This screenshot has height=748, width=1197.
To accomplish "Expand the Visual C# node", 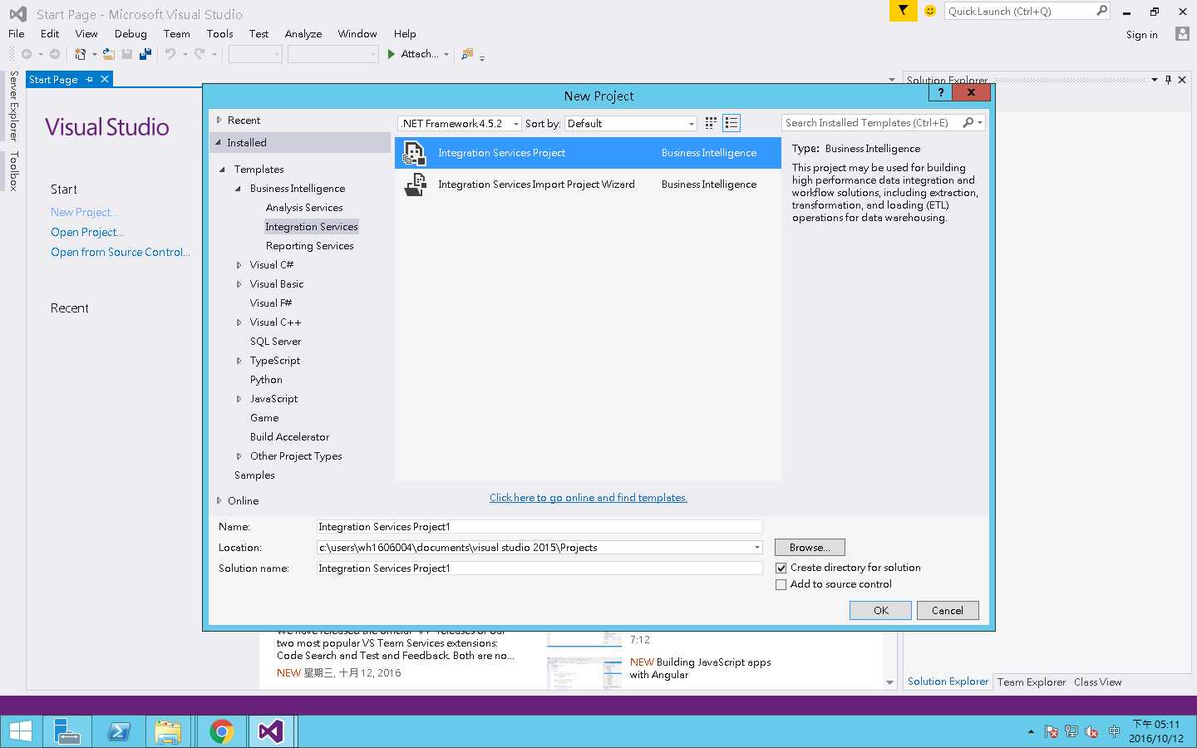I will click(x=239, y=265).
